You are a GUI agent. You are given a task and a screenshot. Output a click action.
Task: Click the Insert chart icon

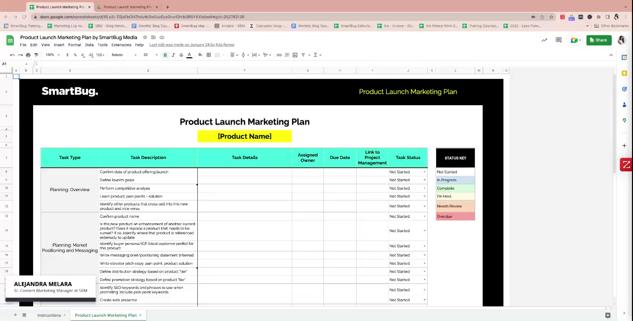(295, 55)
